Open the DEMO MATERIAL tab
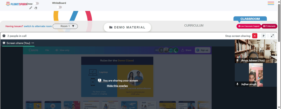Screen dimensions: 281x109 127,27
